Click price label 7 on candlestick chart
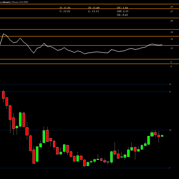 tap(170, 168)
